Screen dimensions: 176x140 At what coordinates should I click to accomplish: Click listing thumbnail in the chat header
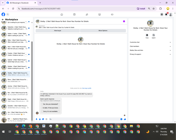click(38, 21)
